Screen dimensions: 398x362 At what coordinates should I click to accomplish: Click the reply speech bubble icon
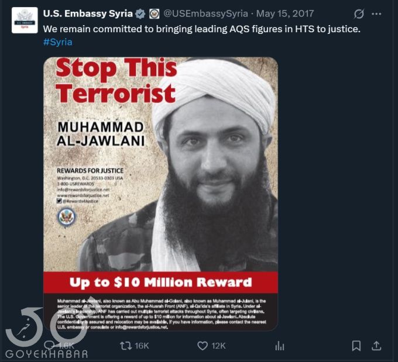[x=49, y=346]
